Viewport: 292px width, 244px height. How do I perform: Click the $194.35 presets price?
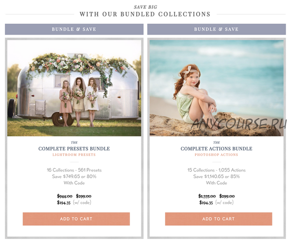point(64,202)
